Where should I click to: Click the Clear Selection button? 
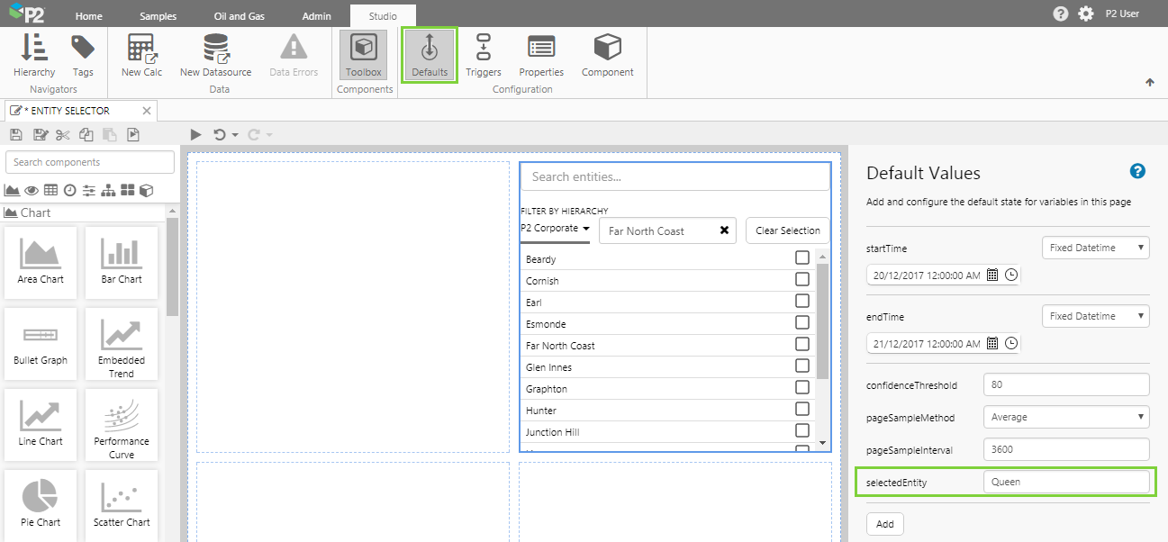coord(787,230)
